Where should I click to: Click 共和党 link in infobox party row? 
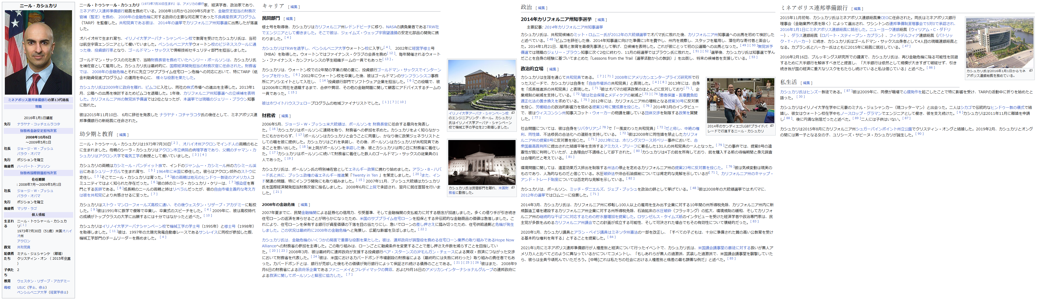tap(23, 247)
